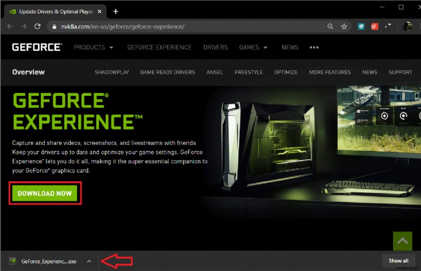Screen dimensions: 421x271
Task: Select the OPTIMIZE sub-navigation tab
Action: point(286,72)
